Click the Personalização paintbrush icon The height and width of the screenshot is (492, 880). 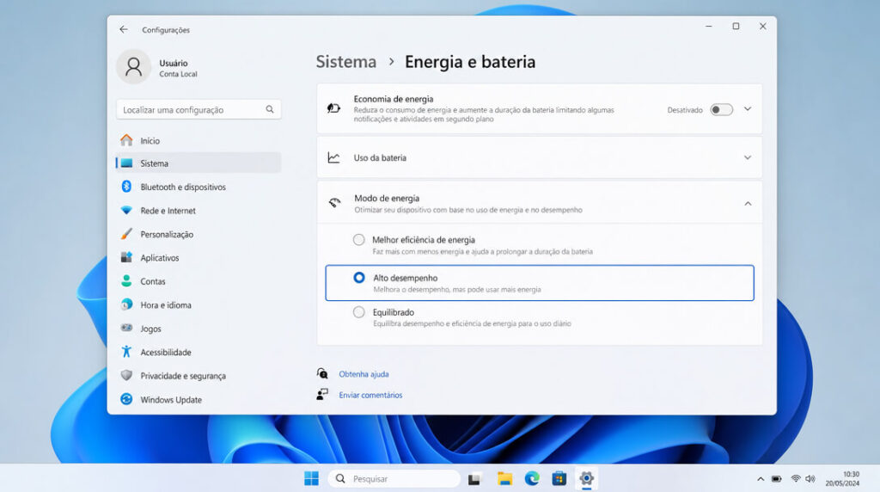(x=127, y=234)
